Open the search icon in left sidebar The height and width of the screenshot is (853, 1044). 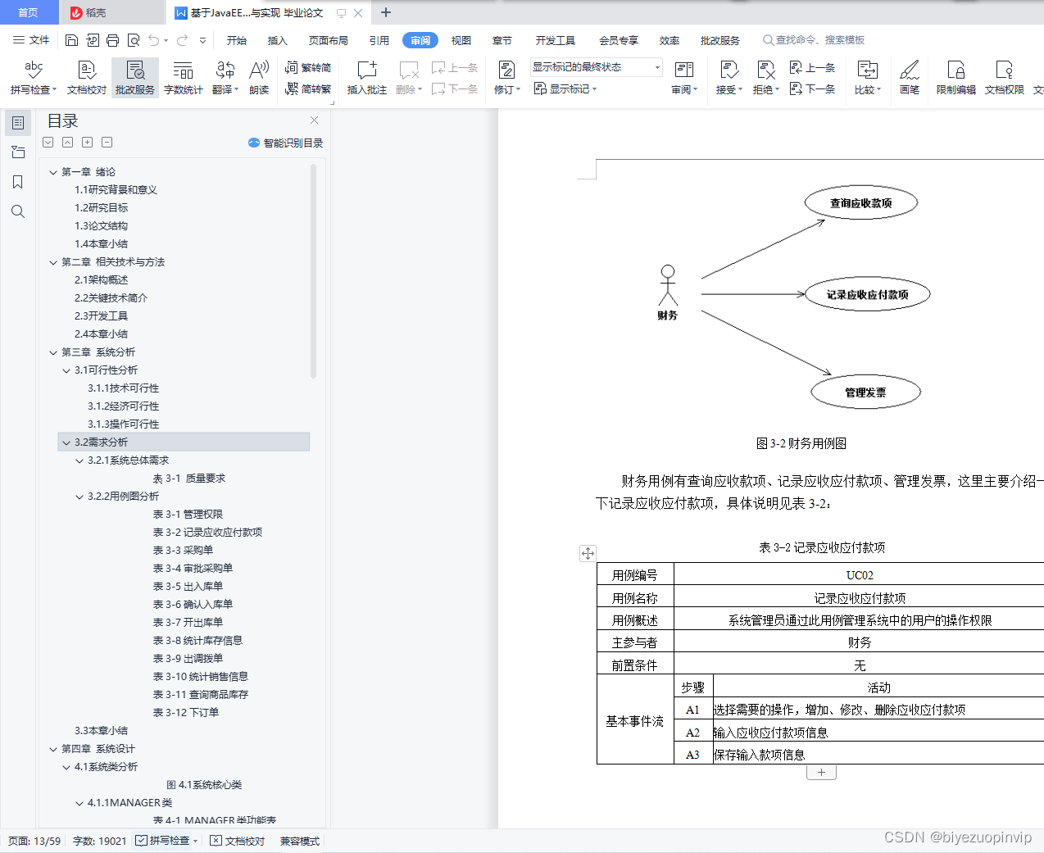(18, 211)
